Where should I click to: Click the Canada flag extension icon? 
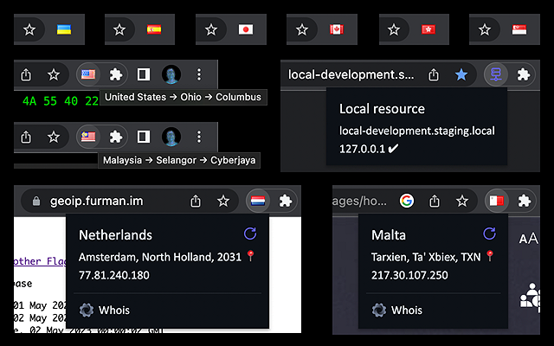tap(337, 29)
